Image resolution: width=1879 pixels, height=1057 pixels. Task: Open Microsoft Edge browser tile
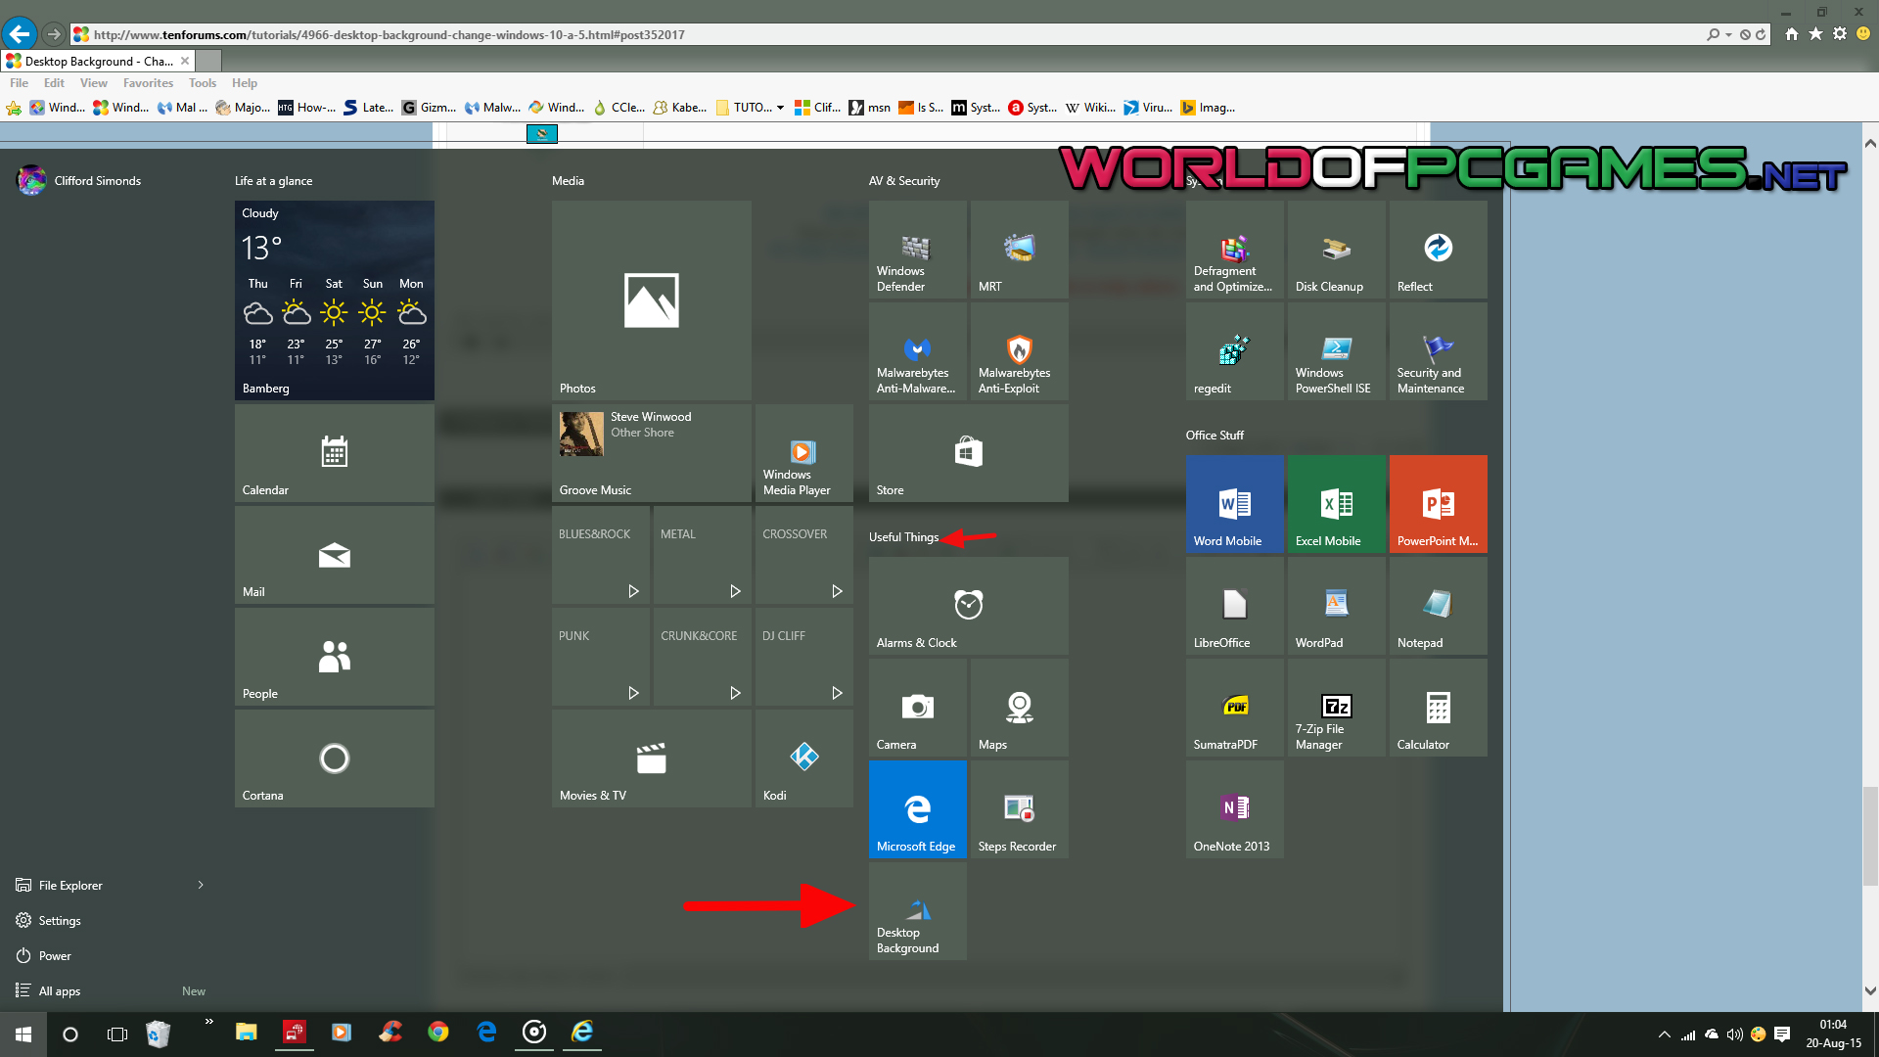tap(916, 809)
